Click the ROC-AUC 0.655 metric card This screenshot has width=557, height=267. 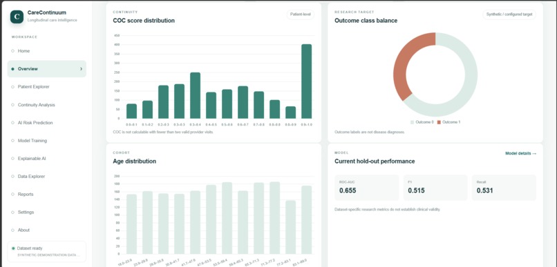click(x=366, y=188)
